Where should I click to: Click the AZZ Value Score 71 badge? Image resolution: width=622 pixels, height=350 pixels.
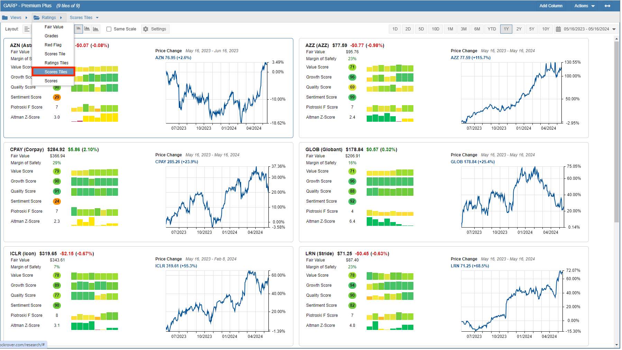(x=352, y=67)
